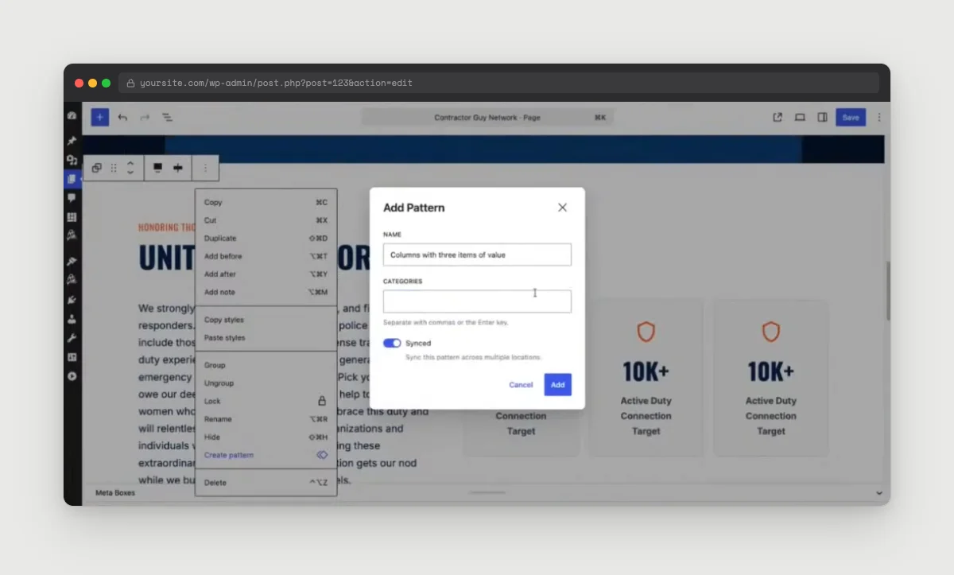
Task: Expand the Meta Boxes panel chevron
Action: pyautogui.click(x=879, y=493)
